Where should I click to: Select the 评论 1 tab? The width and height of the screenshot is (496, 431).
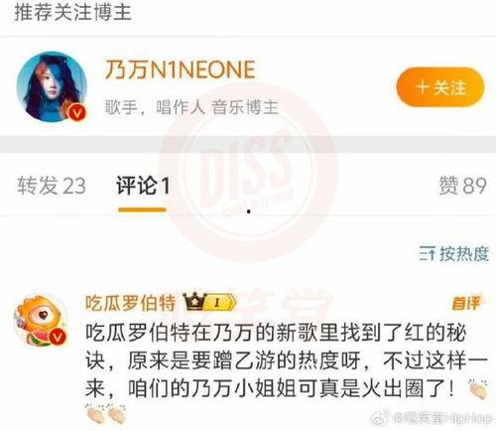click(x=143, y=186)
